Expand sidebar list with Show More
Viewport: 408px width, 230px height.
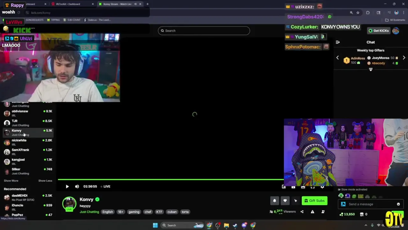[x=11, y=181]
